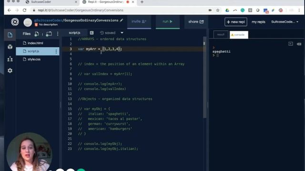Create a new repl

tap(236, 22)
